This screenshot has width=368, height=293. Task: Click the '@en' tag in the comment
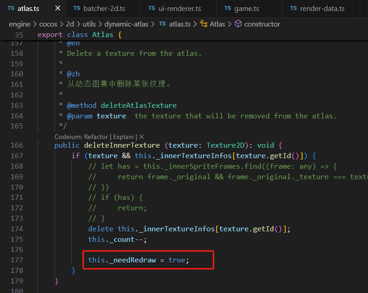point(73,43)
